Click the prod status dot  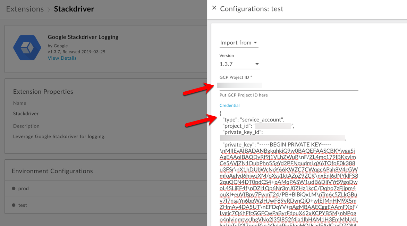(14, 189)
